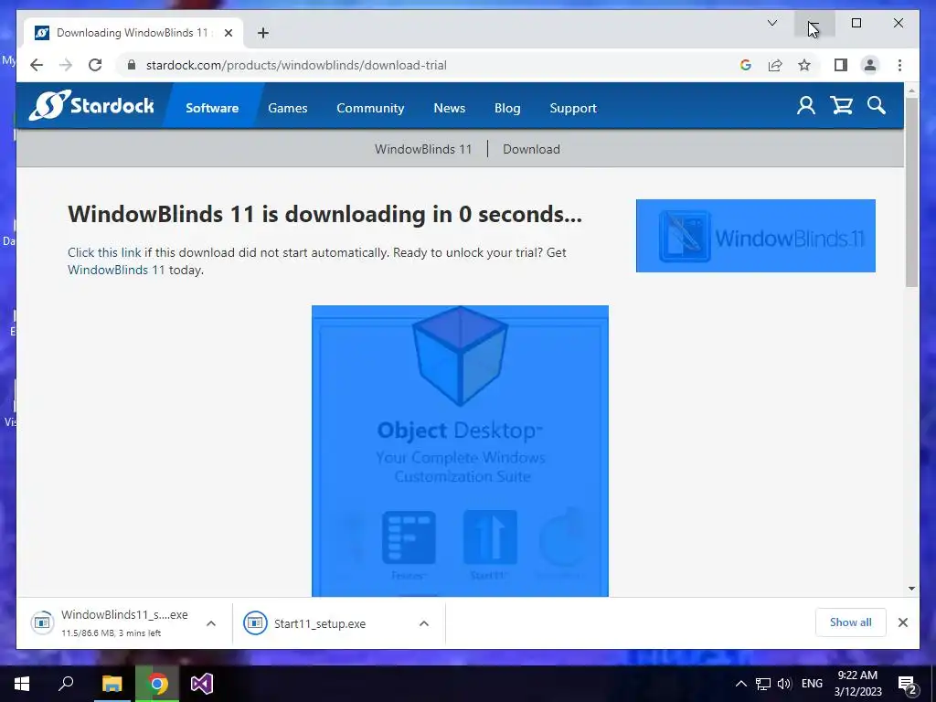Open the volume tray icon

pos(784,684)
